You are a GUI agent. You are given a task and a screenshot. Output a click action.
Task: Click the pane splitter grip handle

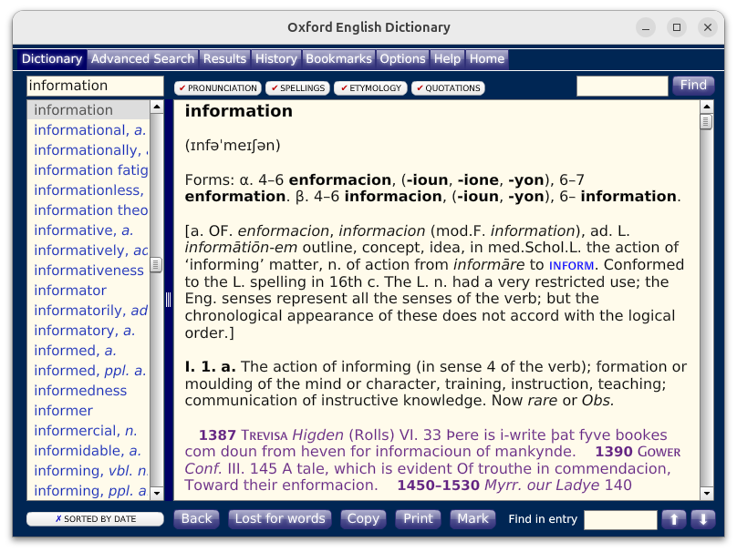tap(168, 299)
